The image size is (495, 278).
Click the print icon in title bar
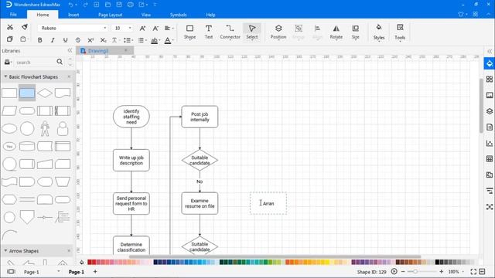pos(131,5)
